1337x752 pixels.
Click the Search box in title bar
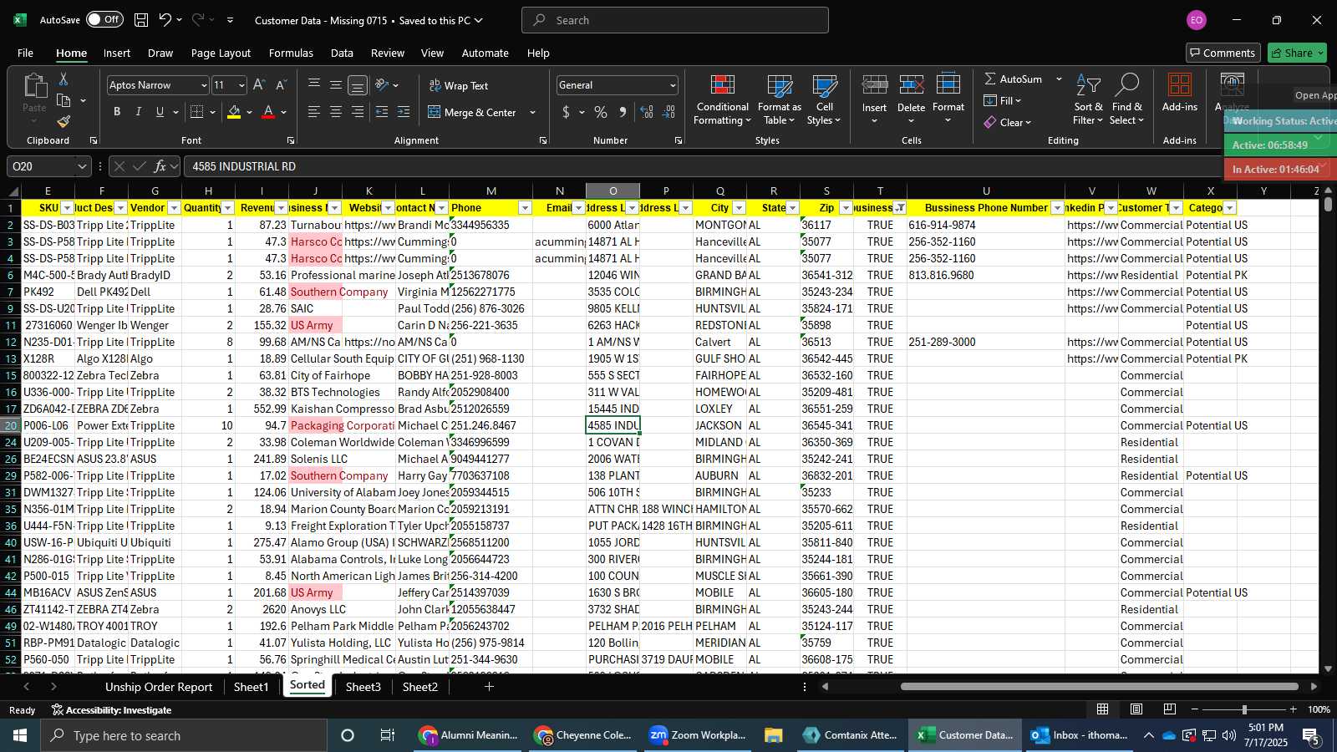[675, 20]
